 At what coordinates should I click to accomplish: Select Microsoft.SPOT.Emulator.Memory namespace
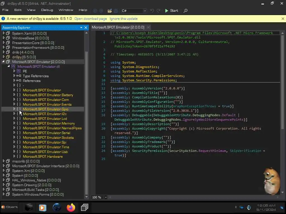pos(49,123)
